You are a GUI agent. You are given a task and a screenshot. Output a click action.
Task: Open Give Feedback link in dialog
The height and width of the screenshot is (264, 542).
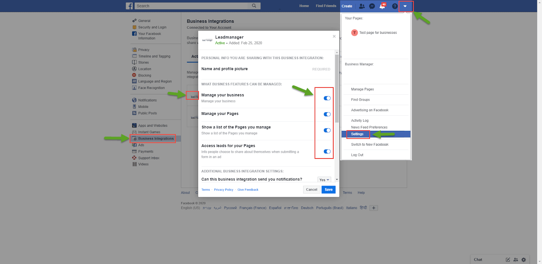(248, 190)
